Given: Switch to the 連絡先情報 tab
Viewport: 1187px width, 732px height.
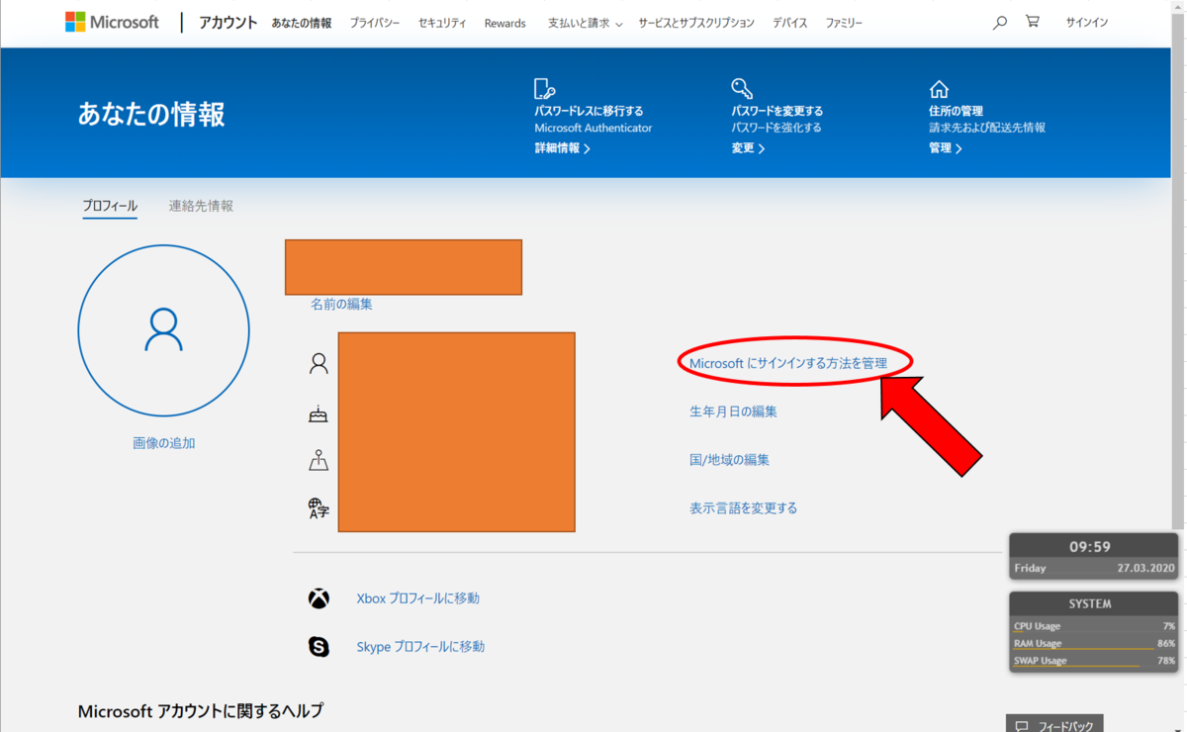Looking at the screenshot, I should pyautogui.click(x=201, y=206).
